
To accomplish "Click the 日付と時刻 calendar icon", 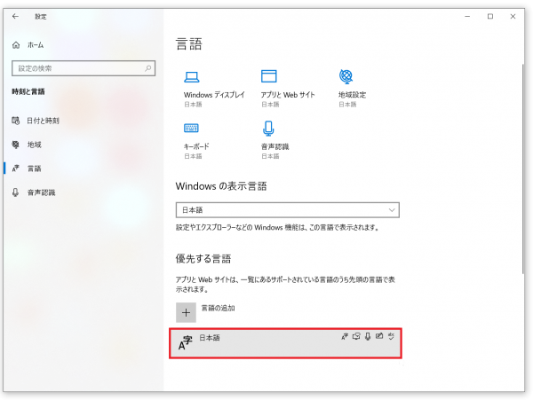I will [x=16, y=121].
